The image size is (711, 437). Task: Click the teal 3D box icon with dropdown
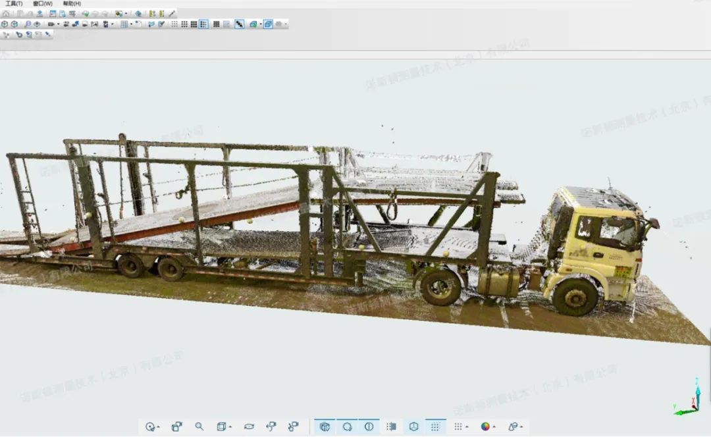click(253, 24)
